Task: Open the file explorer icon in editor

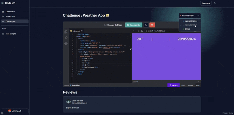Action: pyautogui.click(x=66, y=32)
